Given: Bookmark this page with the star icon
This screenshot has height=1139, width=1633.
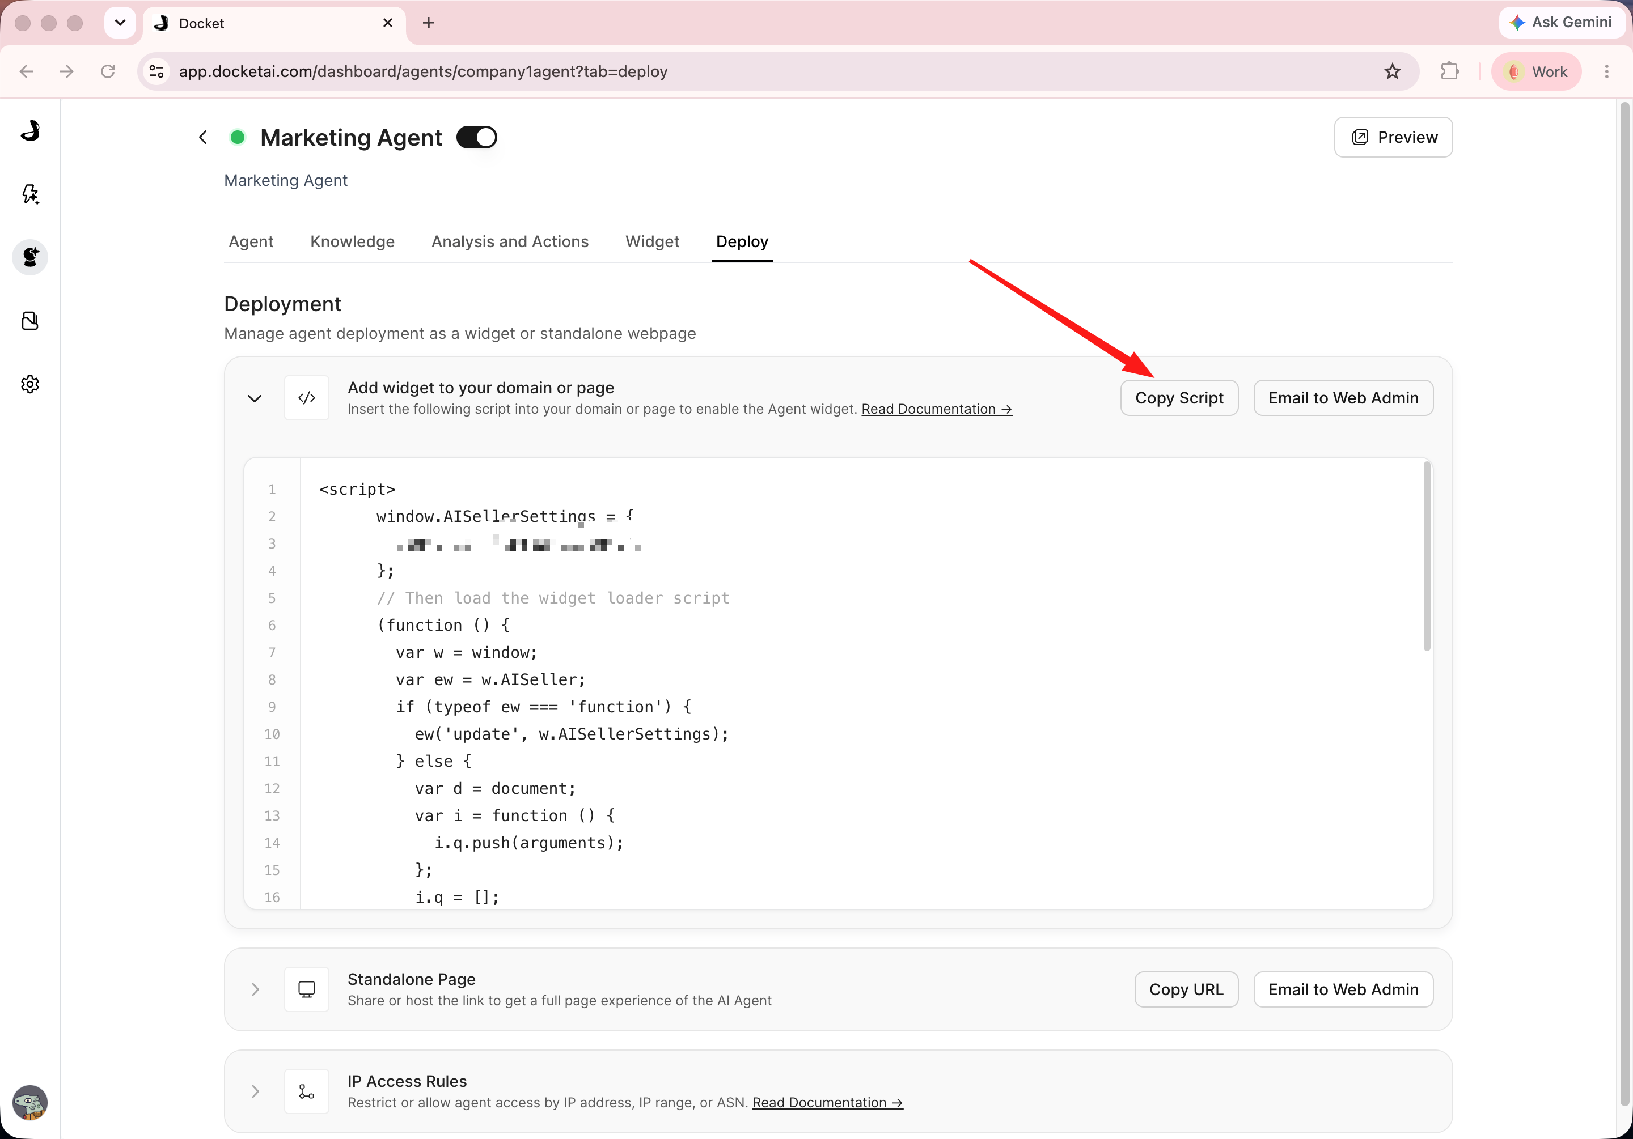Looking at the screenshot, I should coord(1392,71).
